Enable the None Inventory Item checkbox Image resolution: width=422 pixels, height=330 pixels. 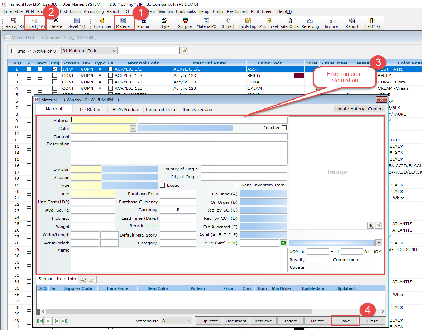[x=237, y=185]
